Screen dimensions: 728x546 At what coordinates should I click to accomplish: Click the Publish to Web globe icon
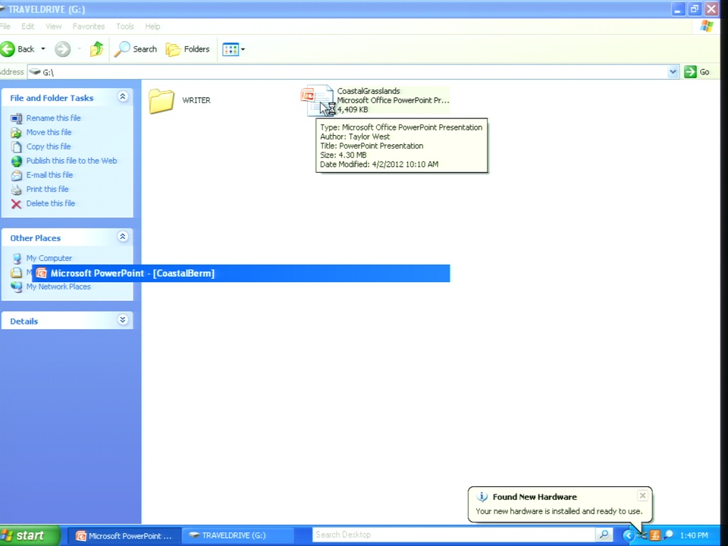coord(16,161)
